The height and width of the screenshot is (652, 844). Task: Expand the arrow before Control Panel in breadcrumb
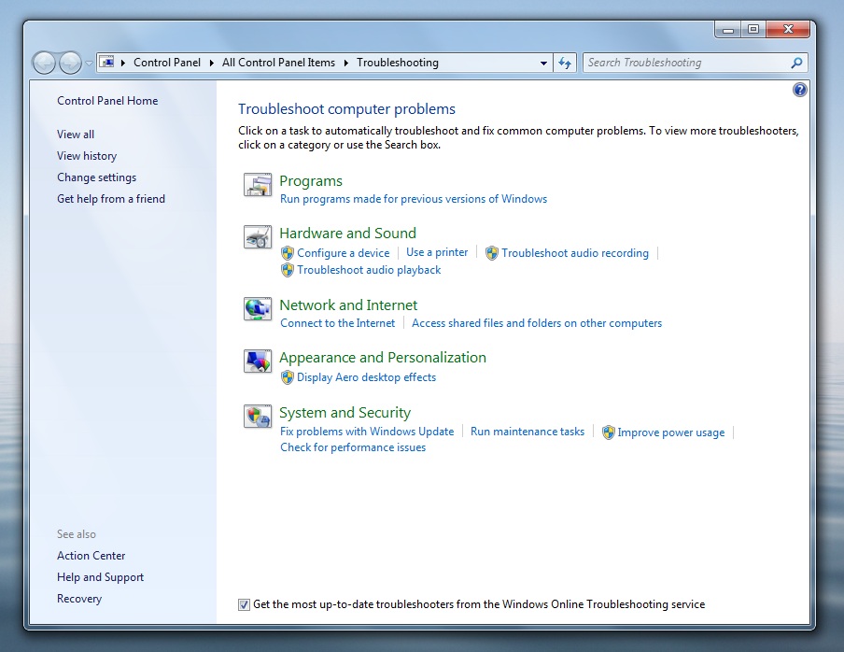click(123, 63)
